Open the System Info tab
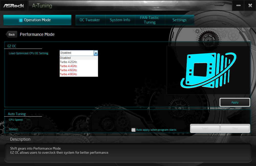Image resolution: width=256 pixels, height=166 pixels. (x=120, y=20)
